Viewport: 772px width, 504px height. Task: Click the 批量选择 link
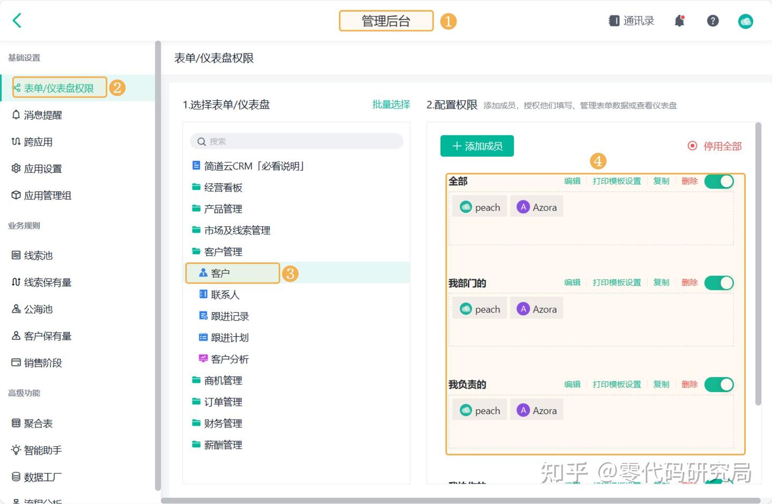391,105
